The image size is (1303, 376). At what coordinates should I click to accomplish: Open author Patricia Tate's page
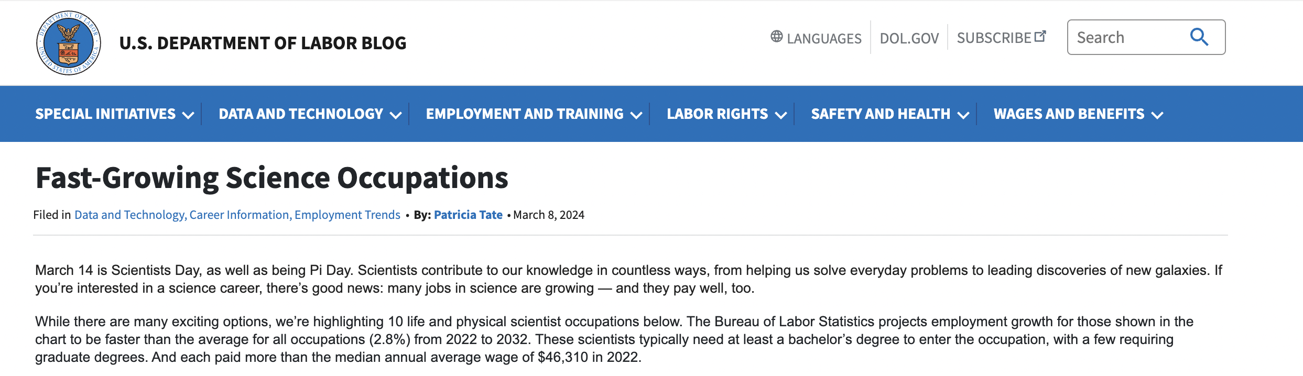tap(468, 215)
